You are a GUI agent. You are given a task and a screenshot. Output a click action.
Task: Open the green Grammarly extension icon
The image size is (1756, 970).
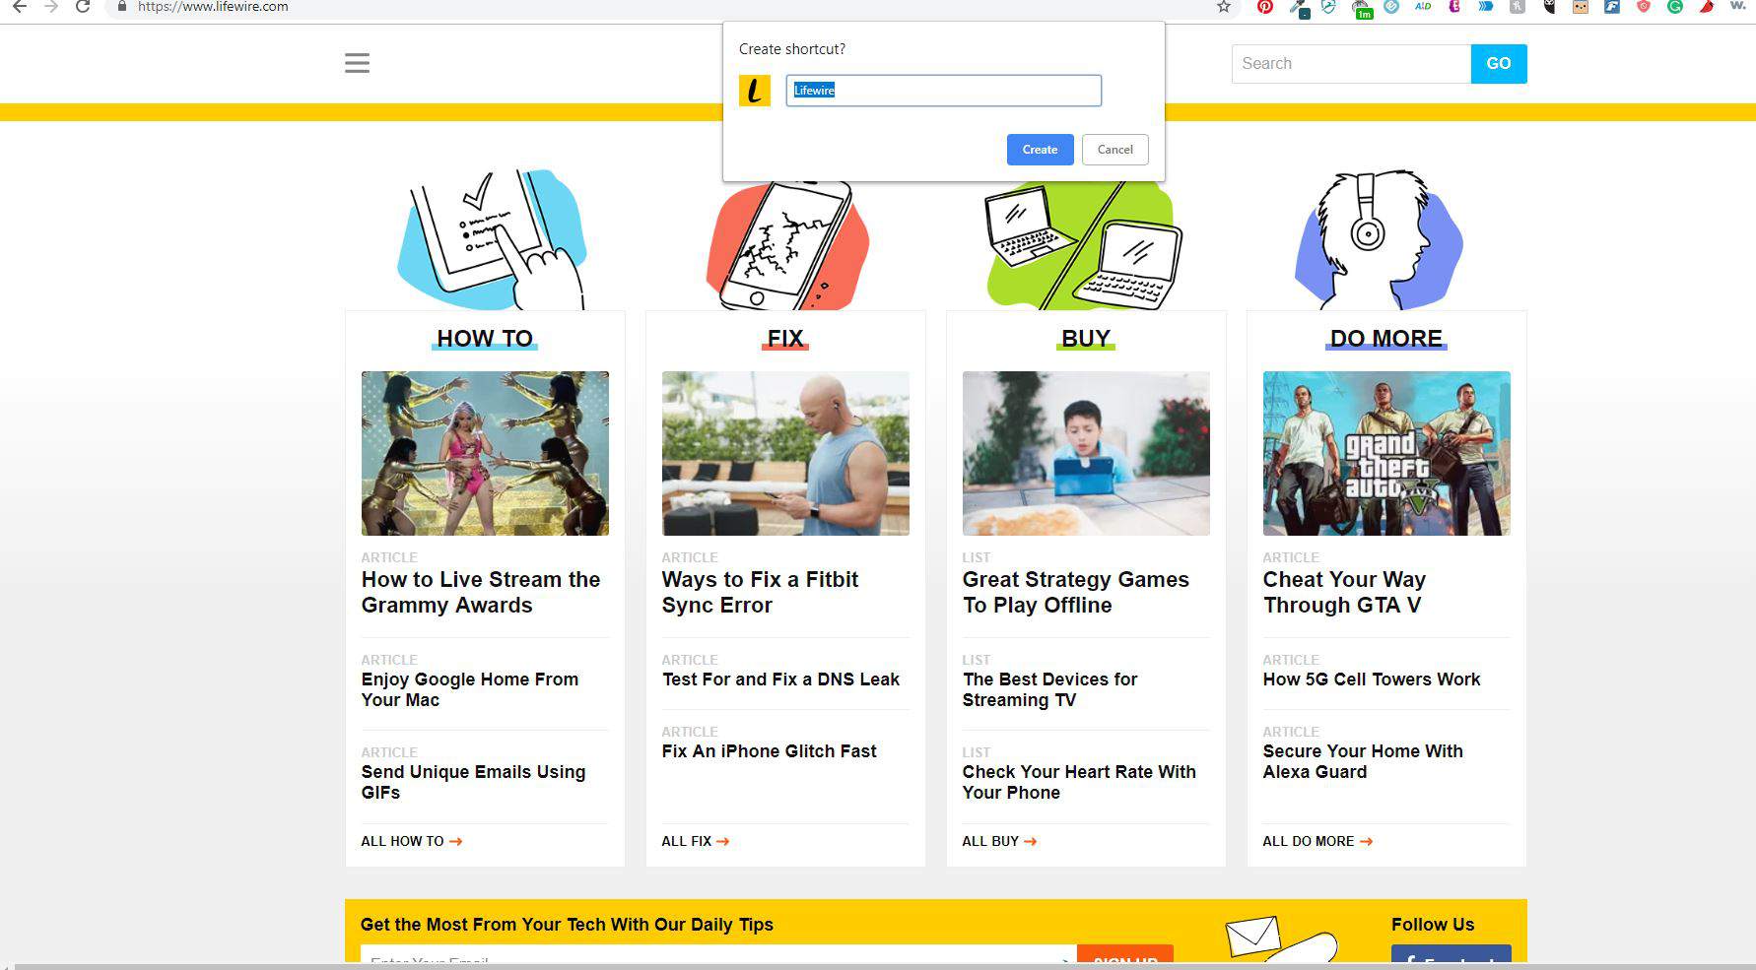pos(1675,6)
